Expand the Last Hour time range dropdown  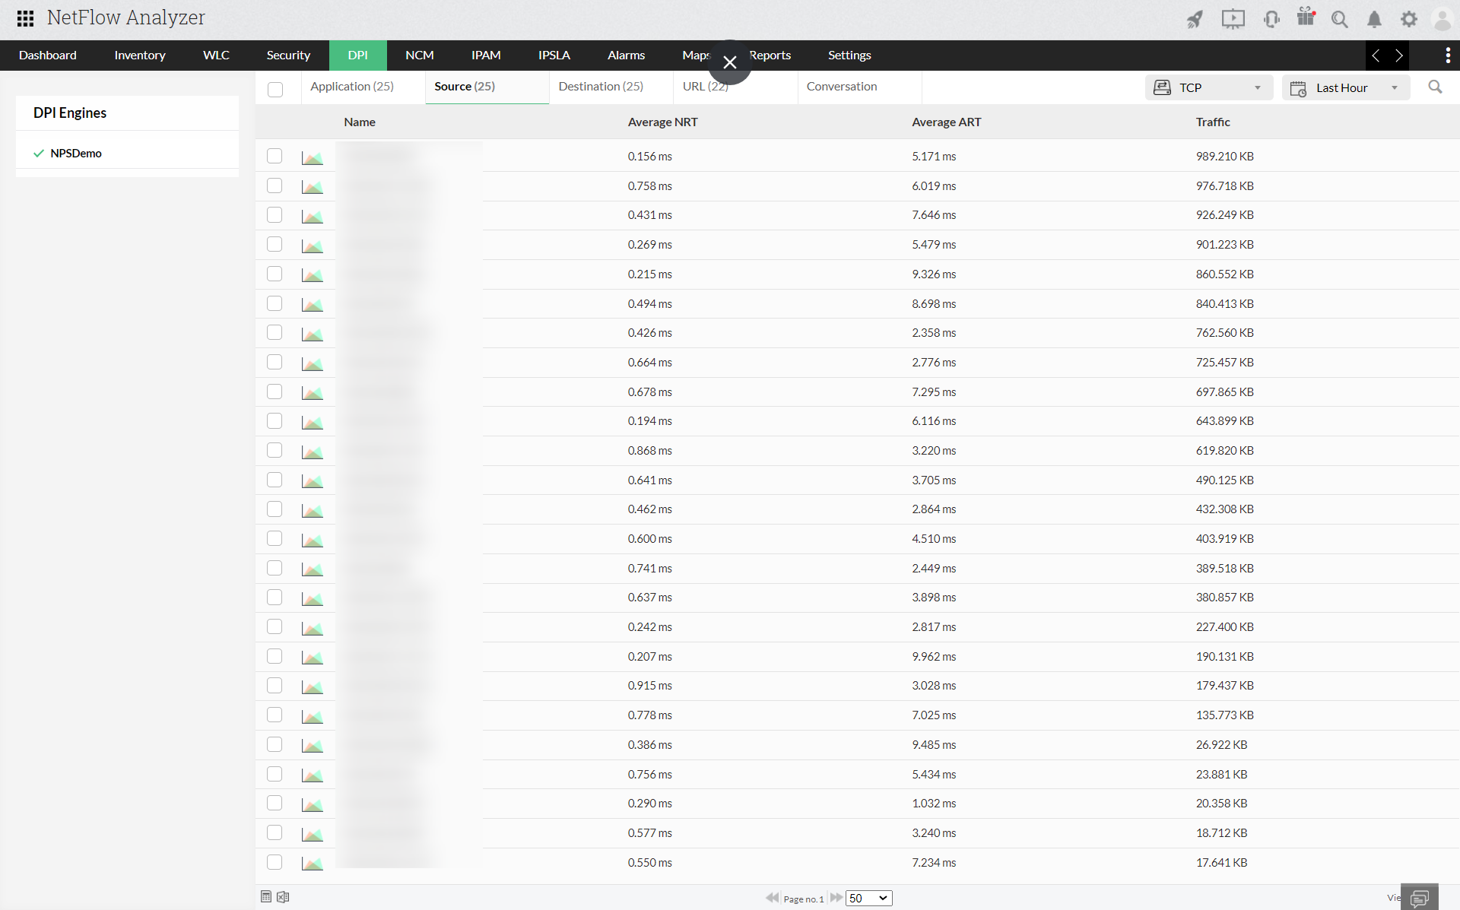1345,87
